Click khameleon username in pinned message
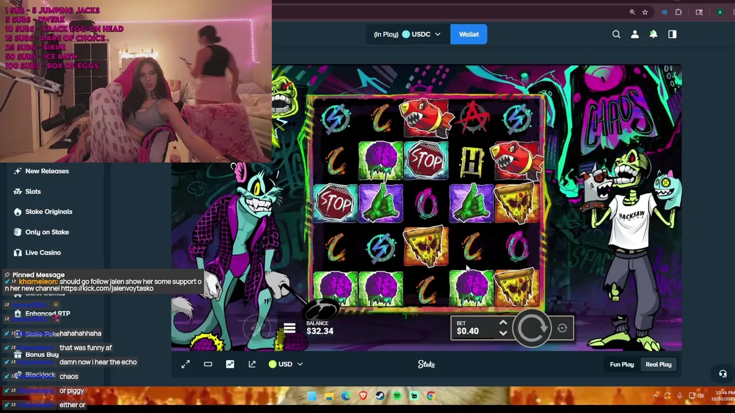Image resolution: width=735 pixels, height=413 pixels. tap(38, 282)
